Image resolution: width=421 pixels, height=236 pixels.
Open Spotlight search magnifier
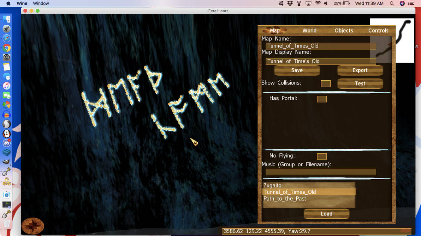pos(392,4)
